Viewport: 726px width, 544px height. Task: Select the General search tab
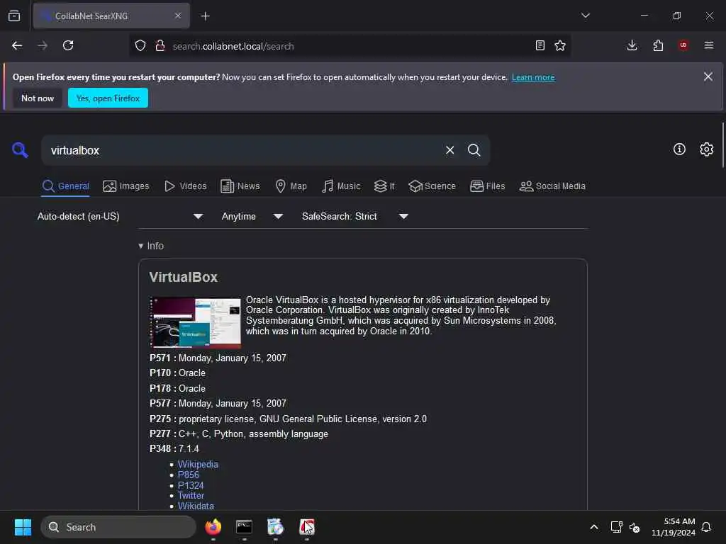(x=65, y=186)
